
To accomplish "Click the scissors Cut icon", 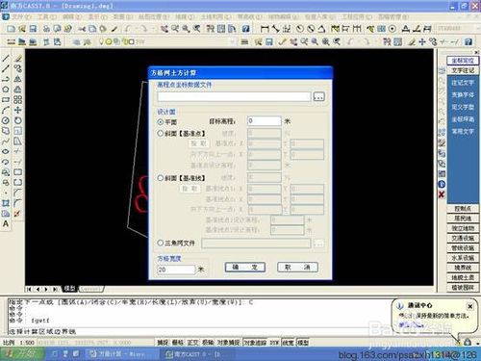I will click(82, 29).
